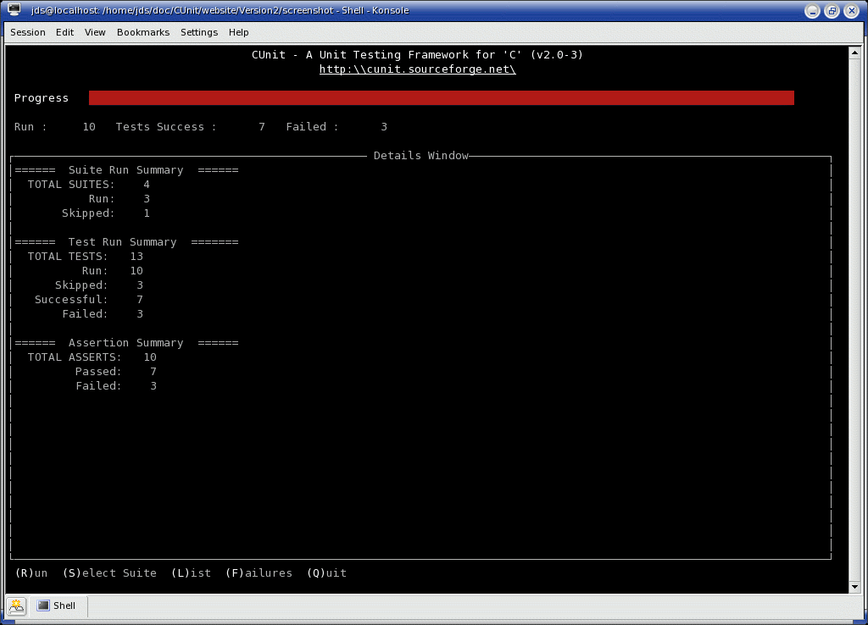Open the Bookmarks menu
The width and height of the screenshot is (868, 625).
tap(142, 32)
